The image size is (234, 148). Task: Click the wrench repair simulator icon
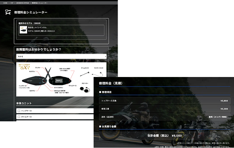(x=8, y=12)
